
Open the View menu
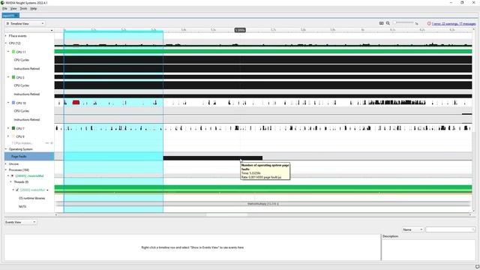click(13, 8)
